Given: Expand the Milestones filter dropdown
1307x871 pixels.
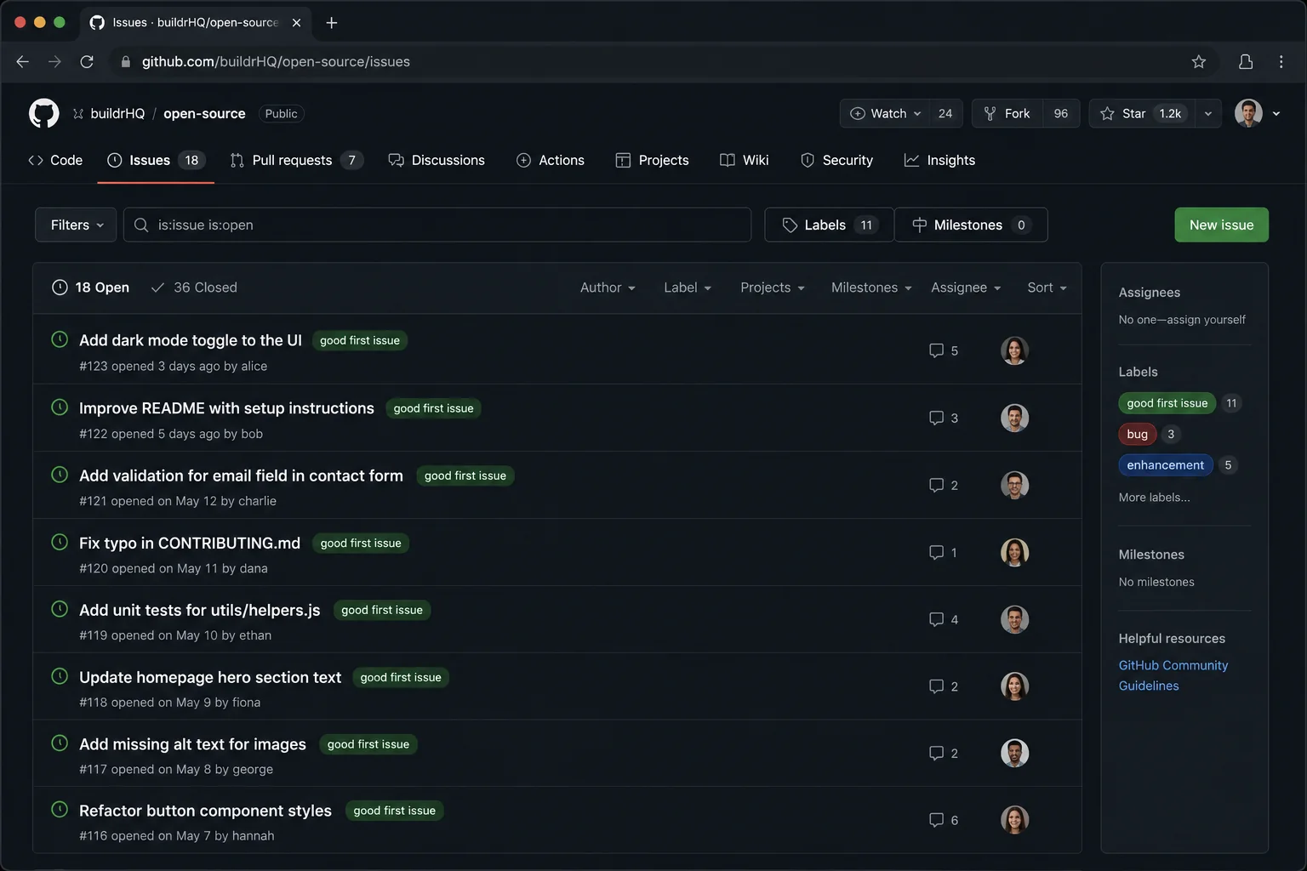Looking at the screenshot, I should [x=871, y=287].
